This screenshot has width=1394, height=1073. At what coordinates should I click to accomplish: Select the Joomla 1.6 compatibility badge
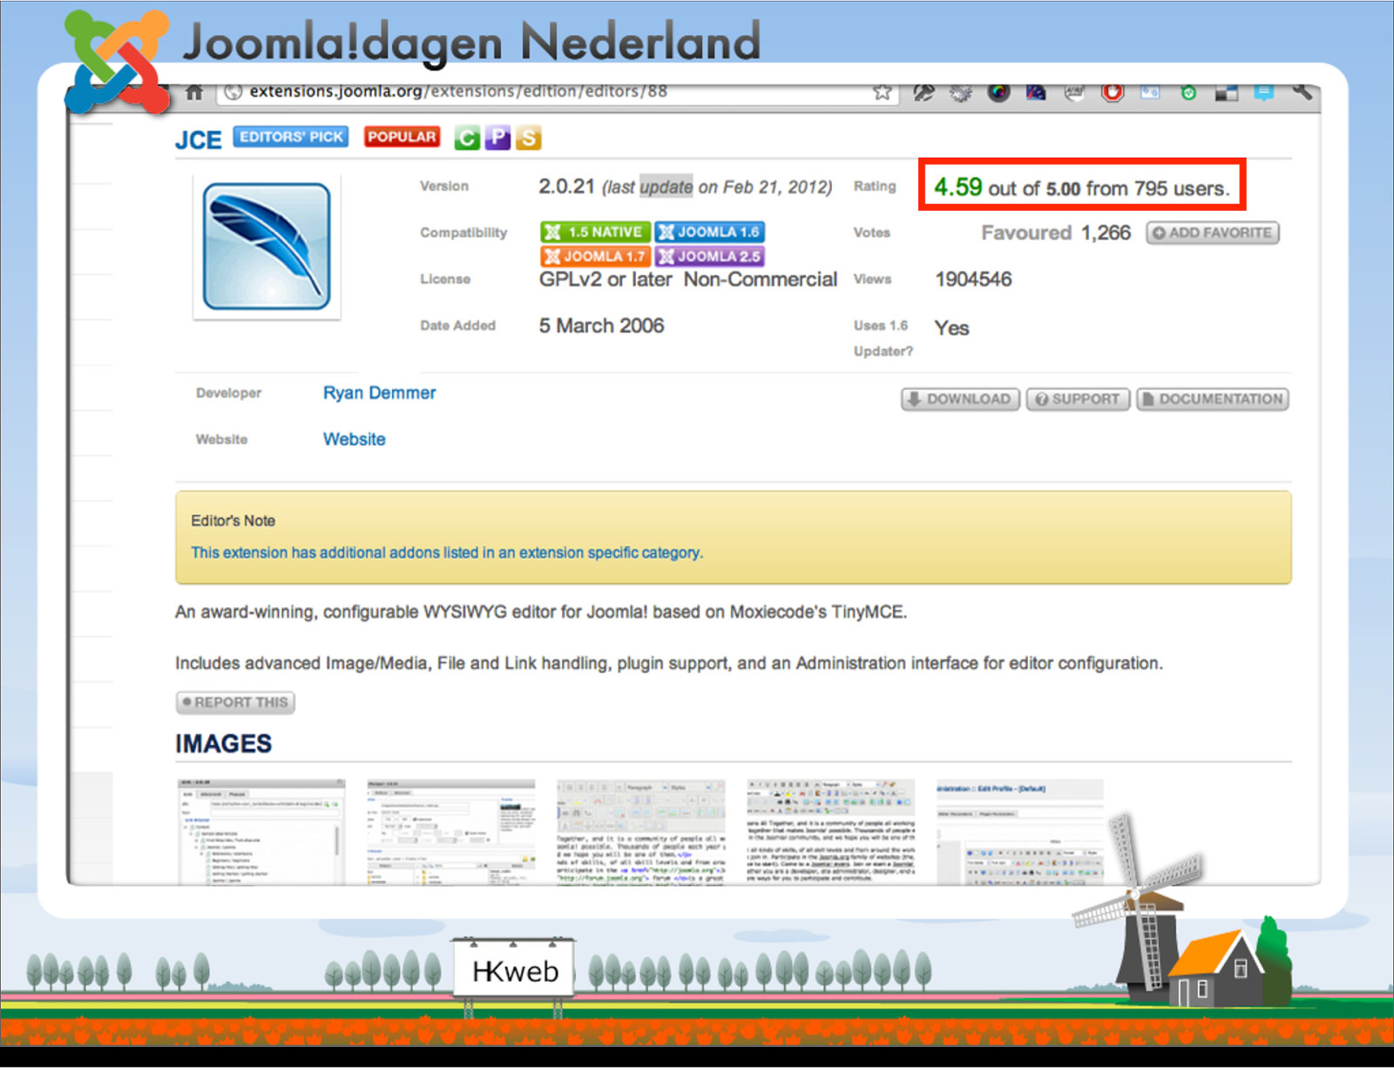coord(709,232)
